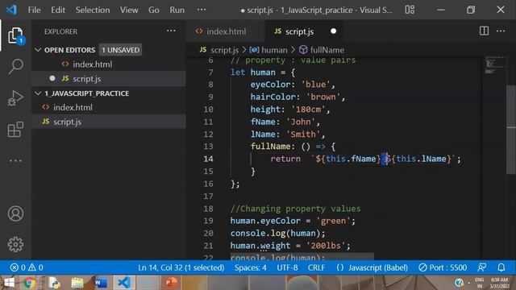Open Google Chrome from taskbar
This screenshot has height=290, width=516.
[x=29, y=283]
